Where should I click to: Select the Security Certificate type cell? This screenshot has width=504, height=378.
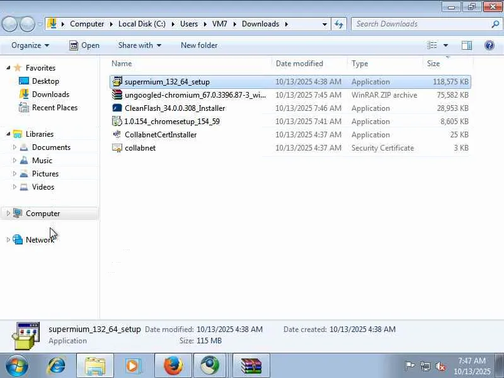(382, 148)
